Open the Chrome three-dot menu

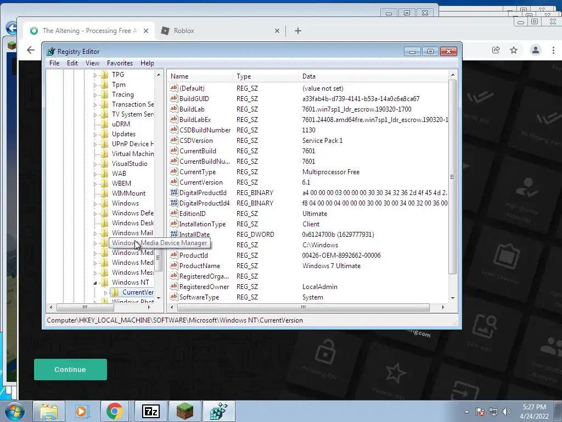553,50
